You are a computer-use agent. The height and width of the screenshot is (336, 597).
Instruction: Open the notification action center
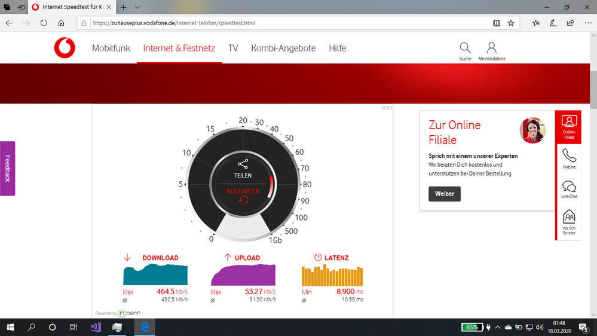[x=583, y=327]
